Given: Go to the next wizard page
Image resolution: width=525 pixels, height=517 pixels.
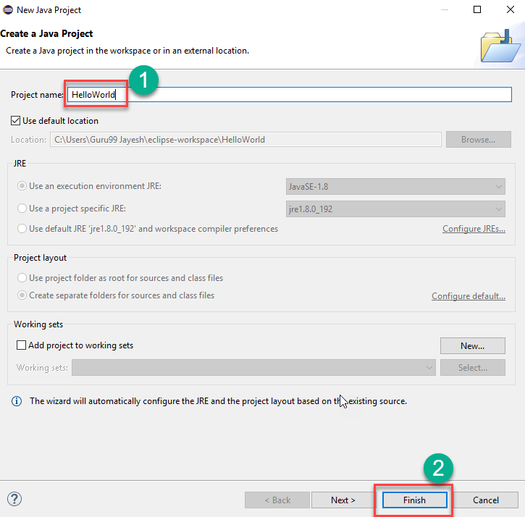Looking at the screenshot, I should point(343,500).
